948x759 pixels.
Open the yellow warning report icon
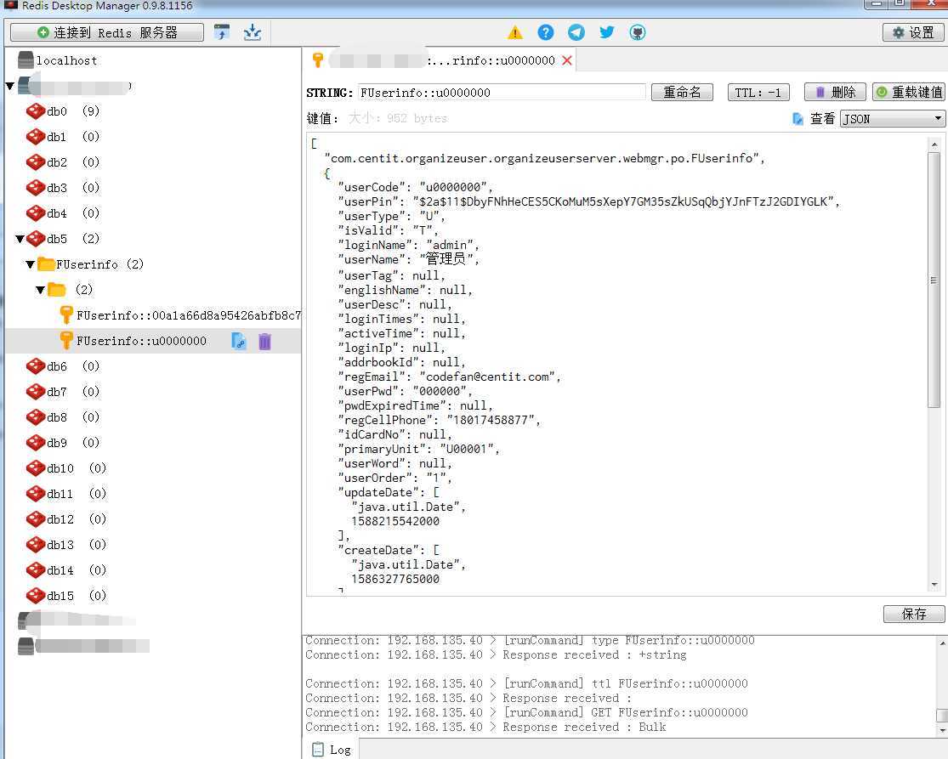tap(515, 32)
